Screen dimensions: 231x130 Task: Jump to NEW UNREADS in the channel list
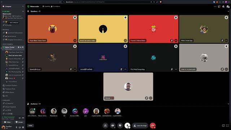pos(13,22)
